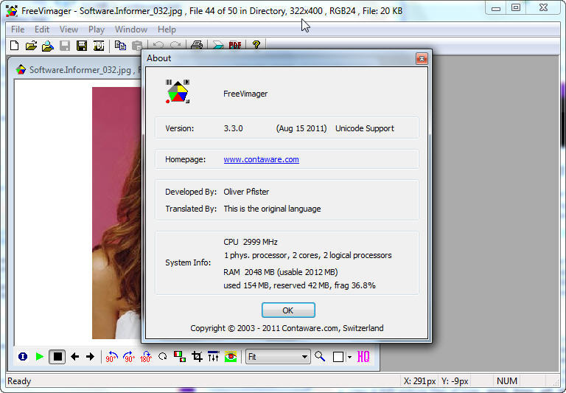
Task: Open the color adjustment sliders icon
Action: pos(213,357)
